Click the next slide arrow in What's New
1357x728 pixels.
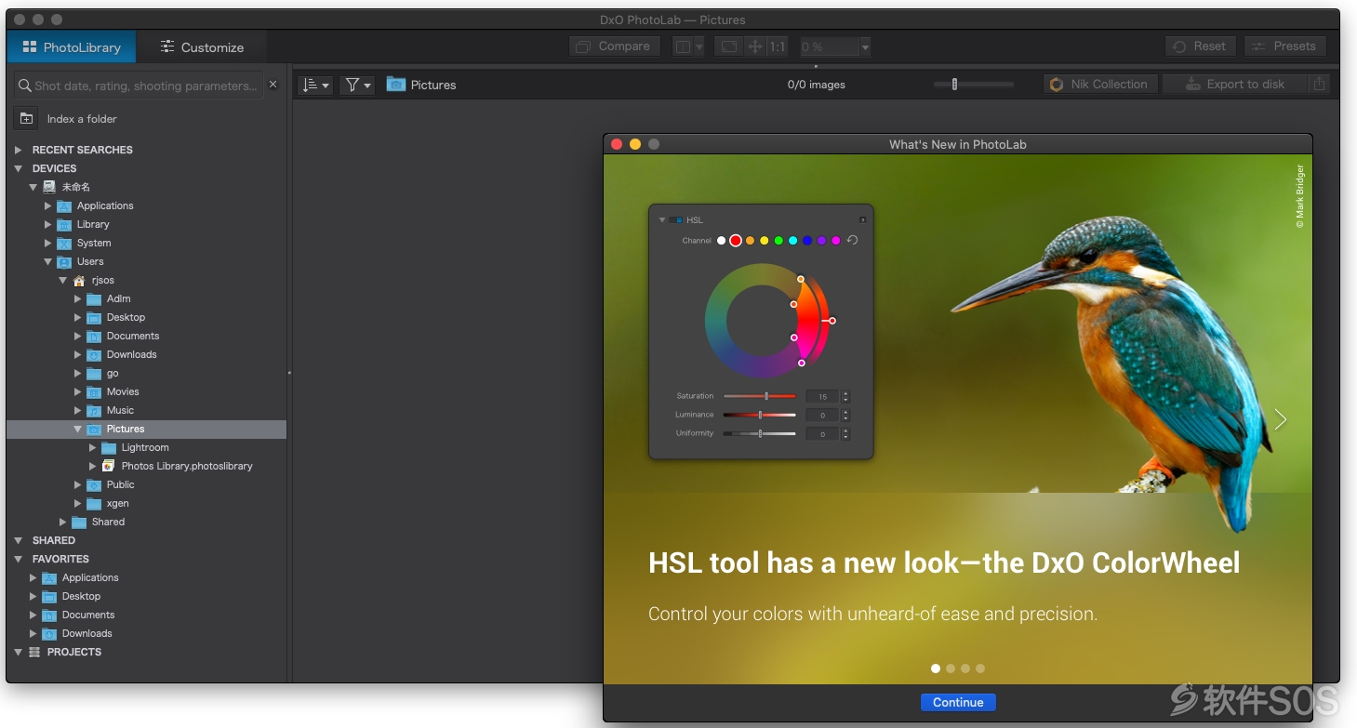tap(1281, 419)
